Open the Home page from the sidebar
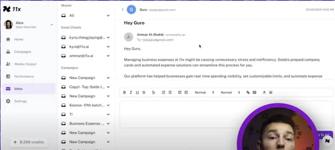This screenshot has width=335, height=150. click(x=19, y=39)
